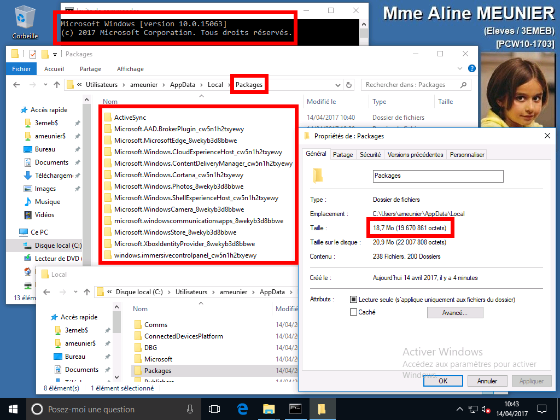
Task: Show hidden system tray icons
Action: pos(460,409)
